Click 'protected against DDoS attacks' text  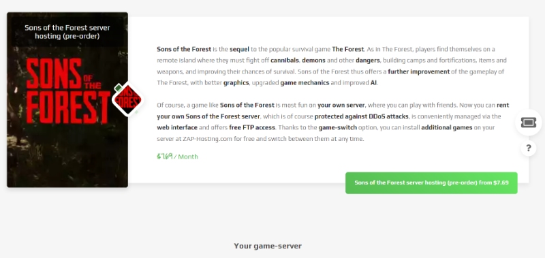click(x=362, y=116)
